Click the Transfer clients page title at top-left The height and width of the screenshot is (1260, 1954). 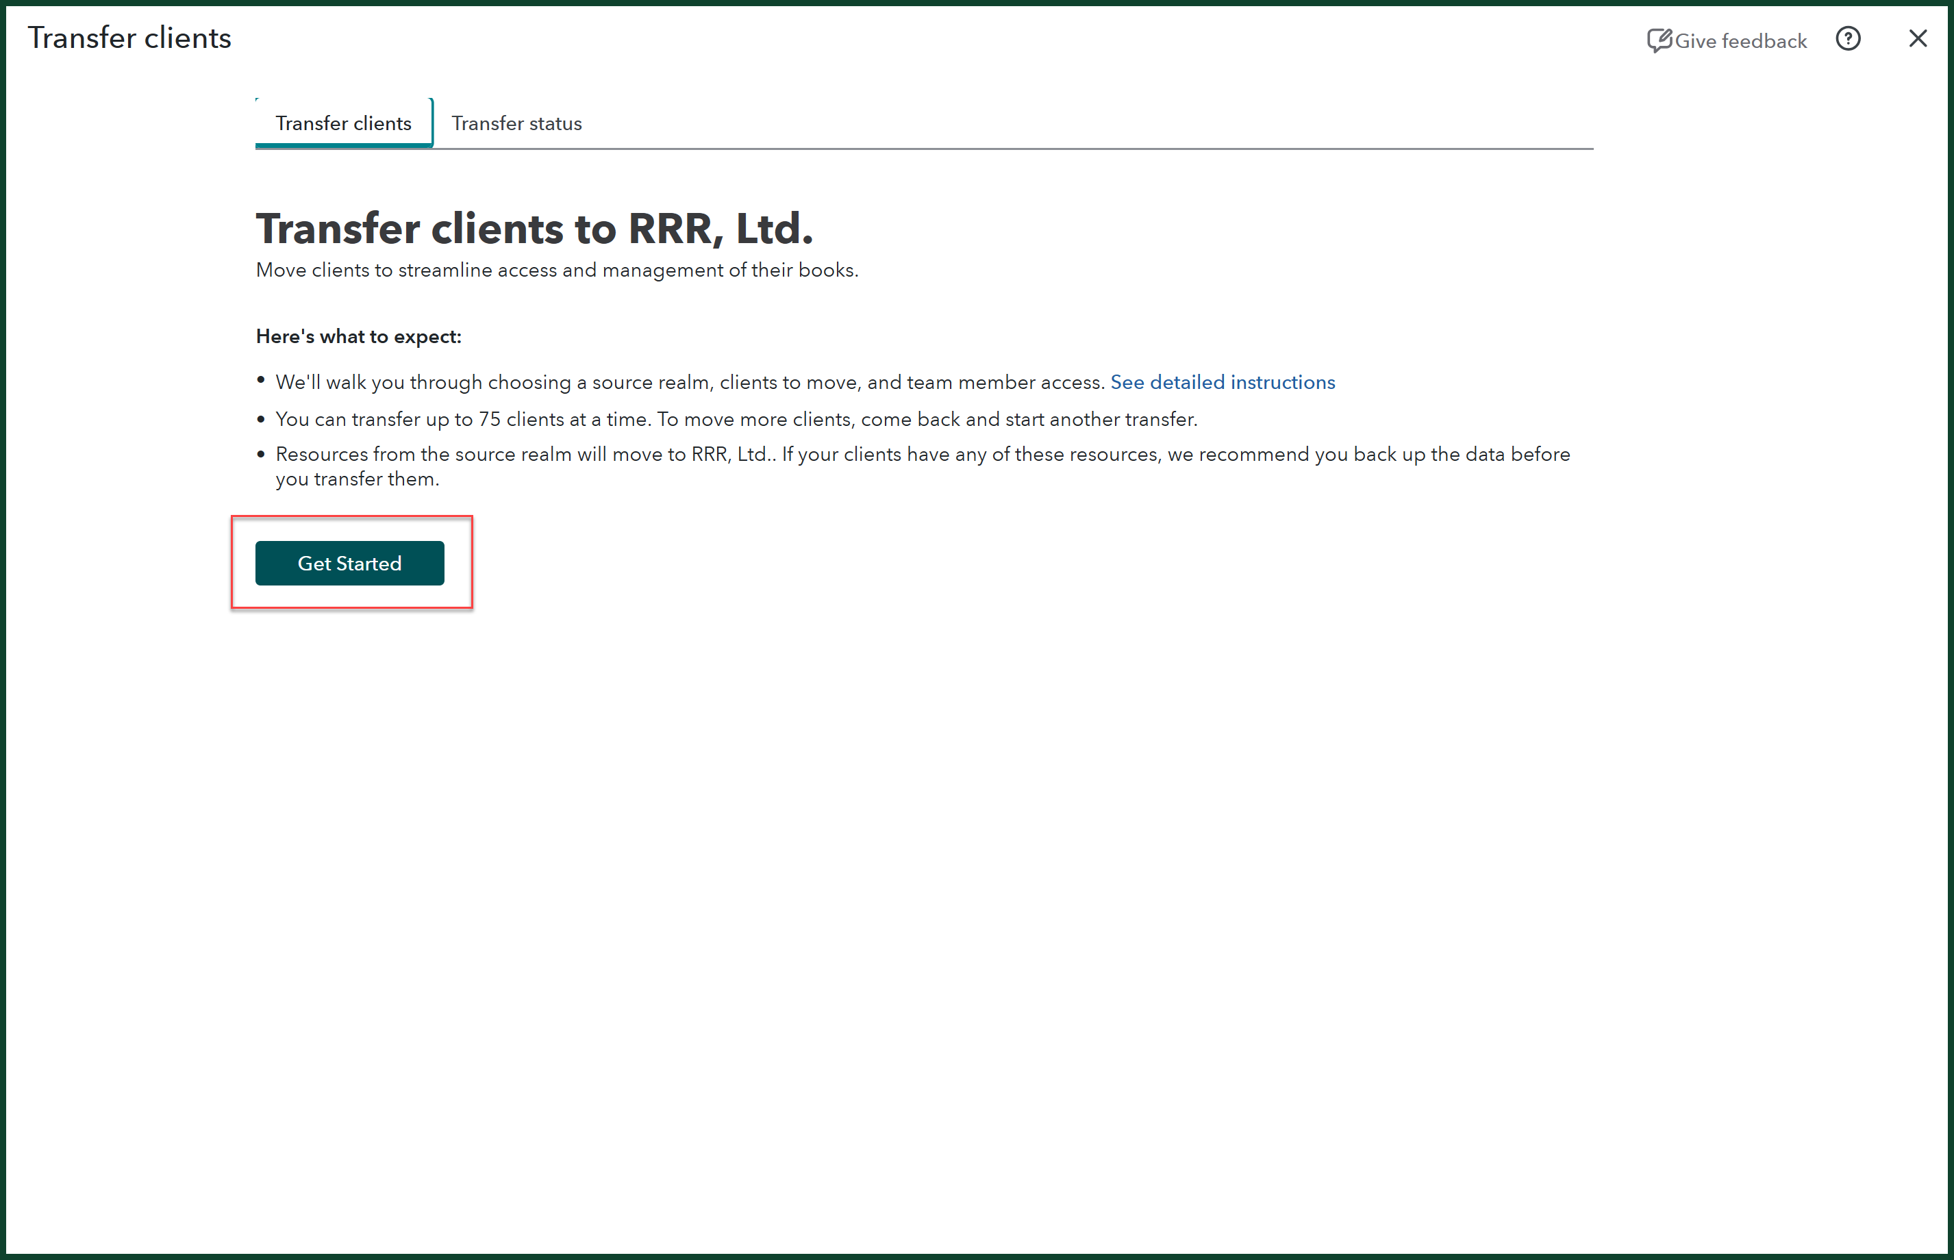point(129,38)
